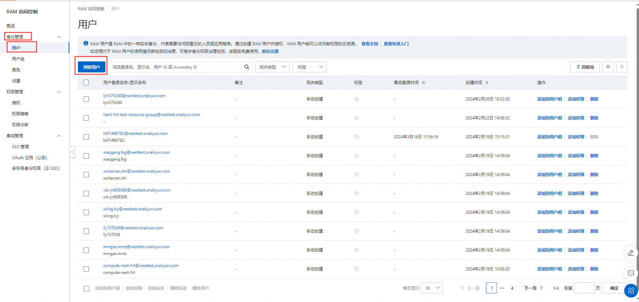Click the 查看文档 link
The image size is (639, 302).
(370, 44)
